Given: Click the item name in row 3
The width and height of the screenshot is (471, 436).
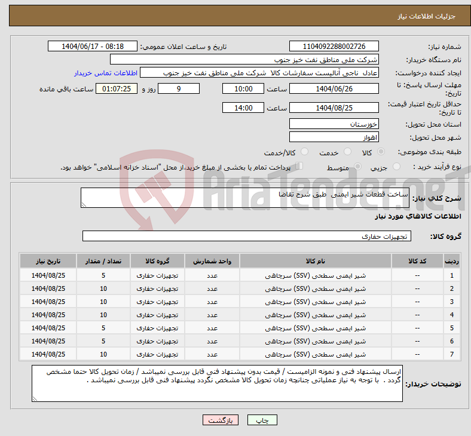Looking at the screenshot, I should pyautogui.click(x=316, y=302).
